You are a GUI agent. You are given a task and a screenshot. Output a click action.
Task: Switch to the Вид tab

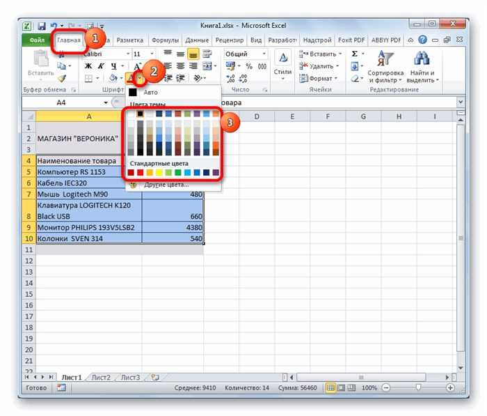point(256,40)
